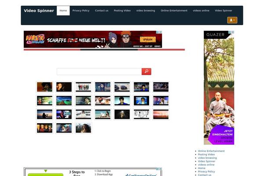Screen dimensions: 264x176
Task: Click Video Spinner in the sidebar list
Action: (x=206, y=161)
